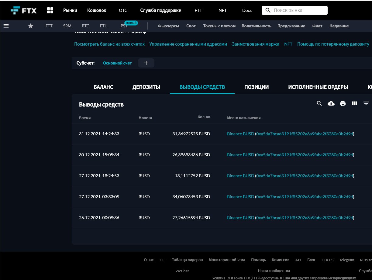Select the Основной счет subaccount
This screenshot has height=280, width=372.
coord(117,63)
